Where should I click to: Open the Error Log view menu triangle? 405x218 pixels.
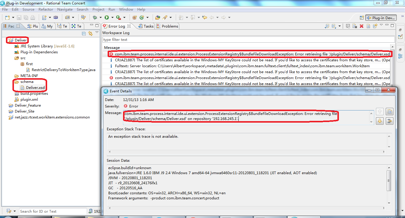coord(381,25)
